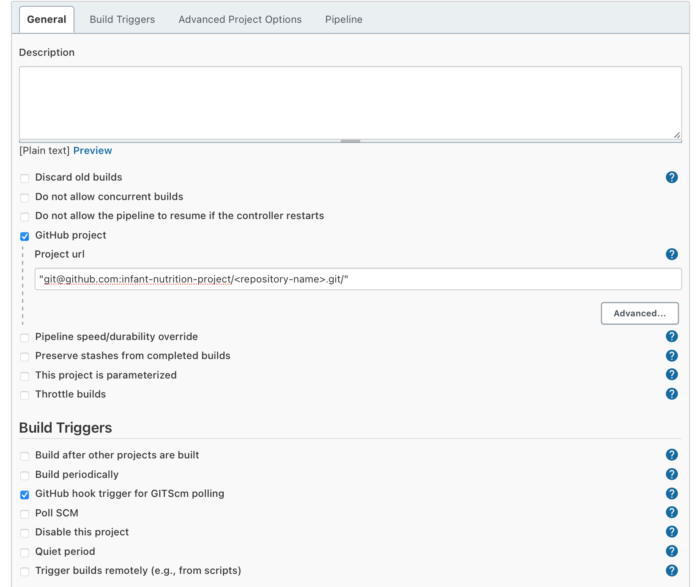Tick This project is parameterized
The image size is (696, 587).
(x=25, y=376)
